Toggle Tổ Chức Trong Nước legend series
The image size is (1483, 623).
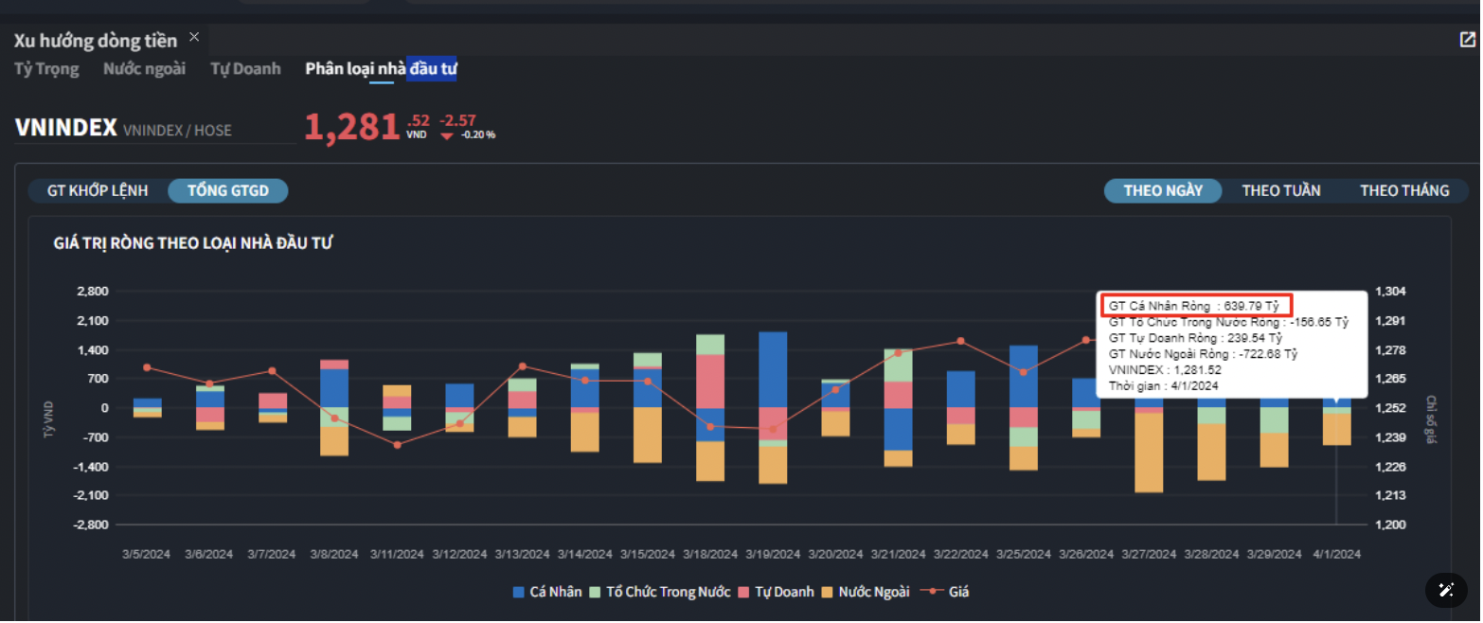click(659, 592)
